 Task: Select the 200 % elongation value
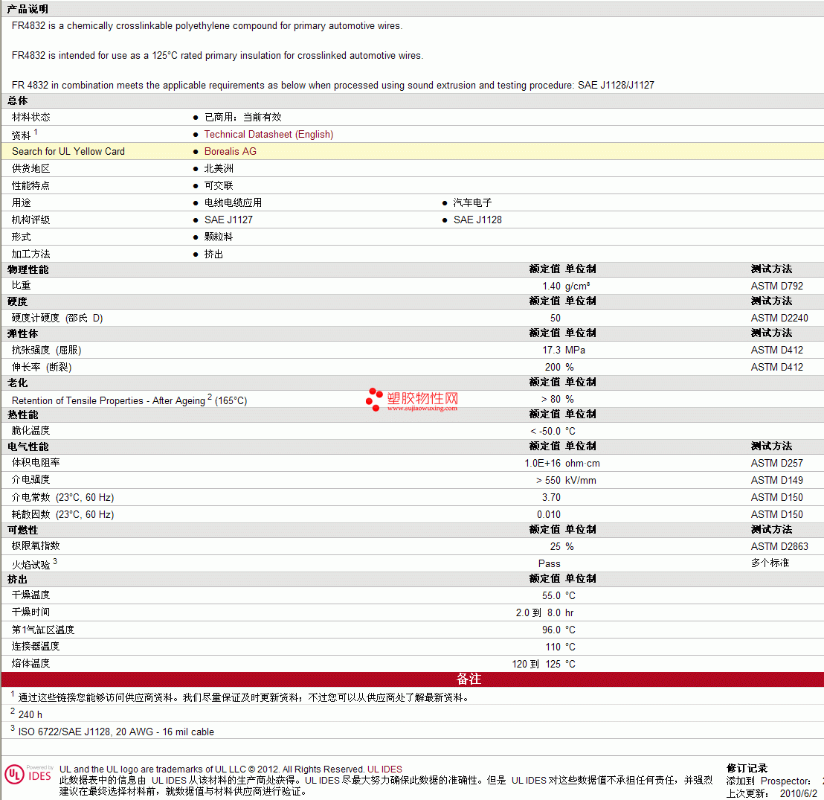pyautogui.click(x=559, y=367)
